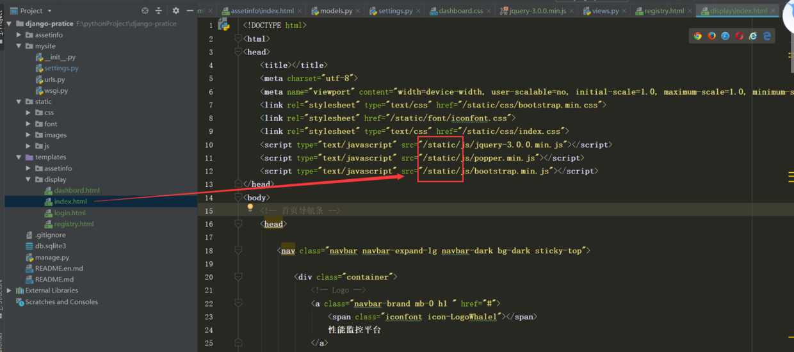Select Scratches and Consoles node
The height and width of the screenshot is (352, 794).
tap(61, 302)
